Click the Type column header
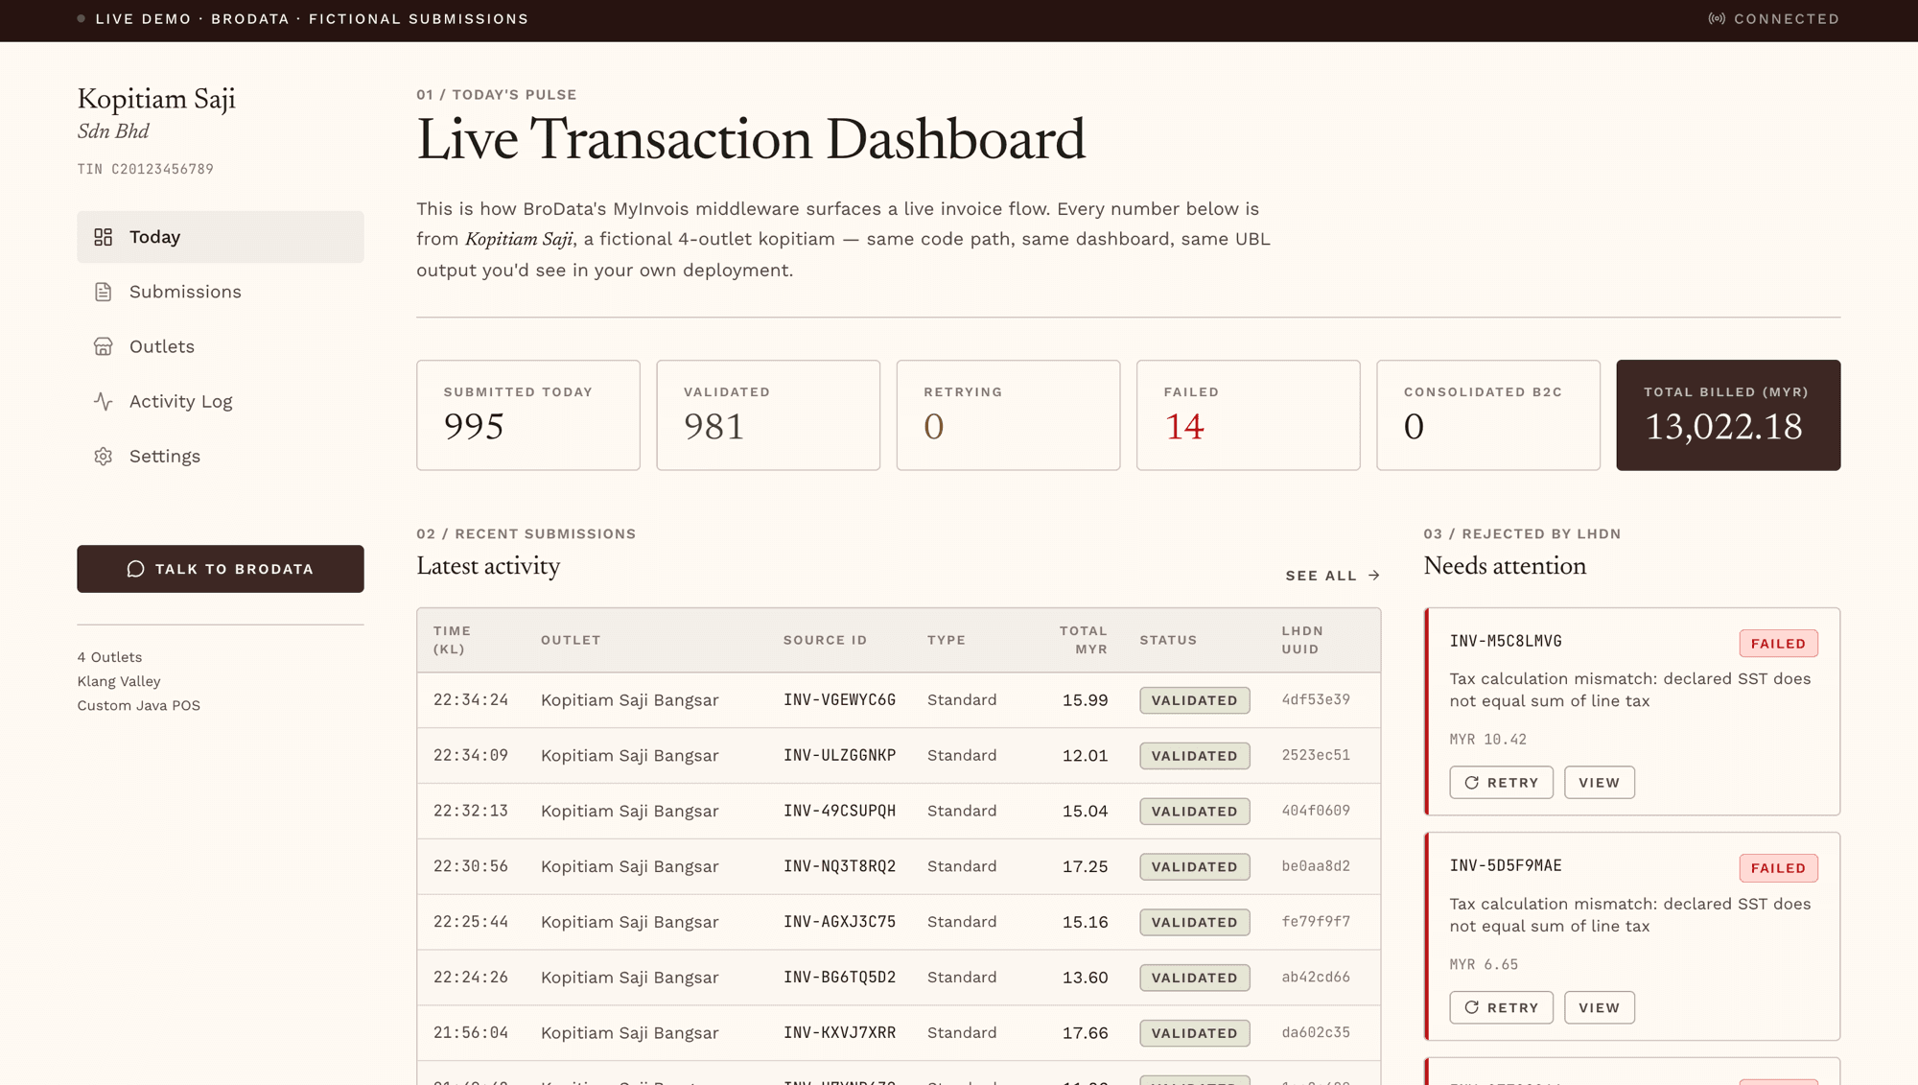This screenshot has height=1085, width=1918. 947,640
